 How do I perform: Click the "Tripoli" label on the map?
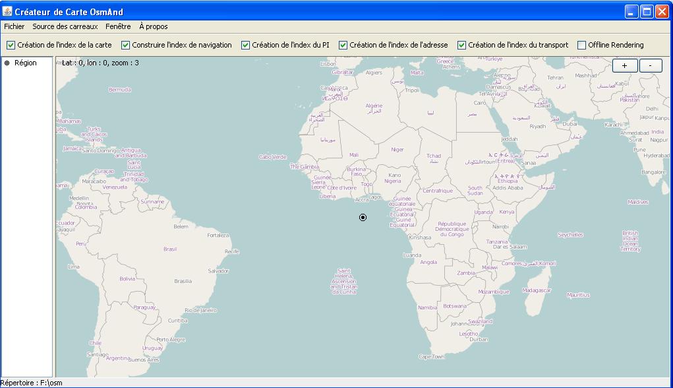pos(412,90)
